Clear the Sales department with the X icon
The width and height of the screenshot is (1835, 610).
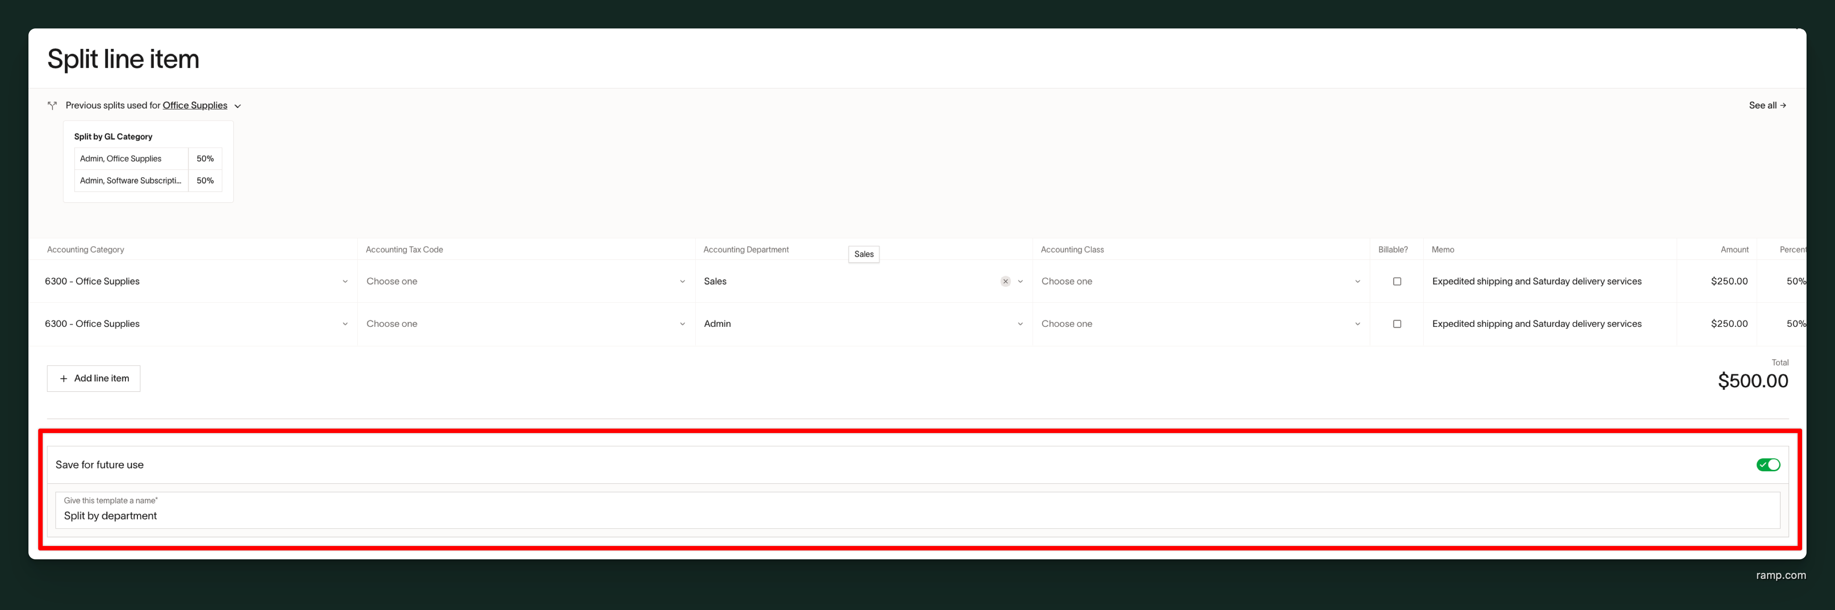pos(1005,281)
